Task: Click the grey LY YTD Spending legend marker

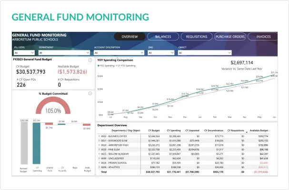Action: pos(116,66)
